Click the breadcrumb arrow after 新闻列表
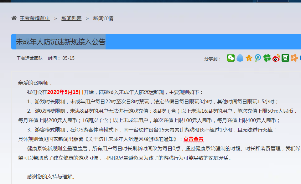Screen dimensions: 301x184 tap(87, 18)
